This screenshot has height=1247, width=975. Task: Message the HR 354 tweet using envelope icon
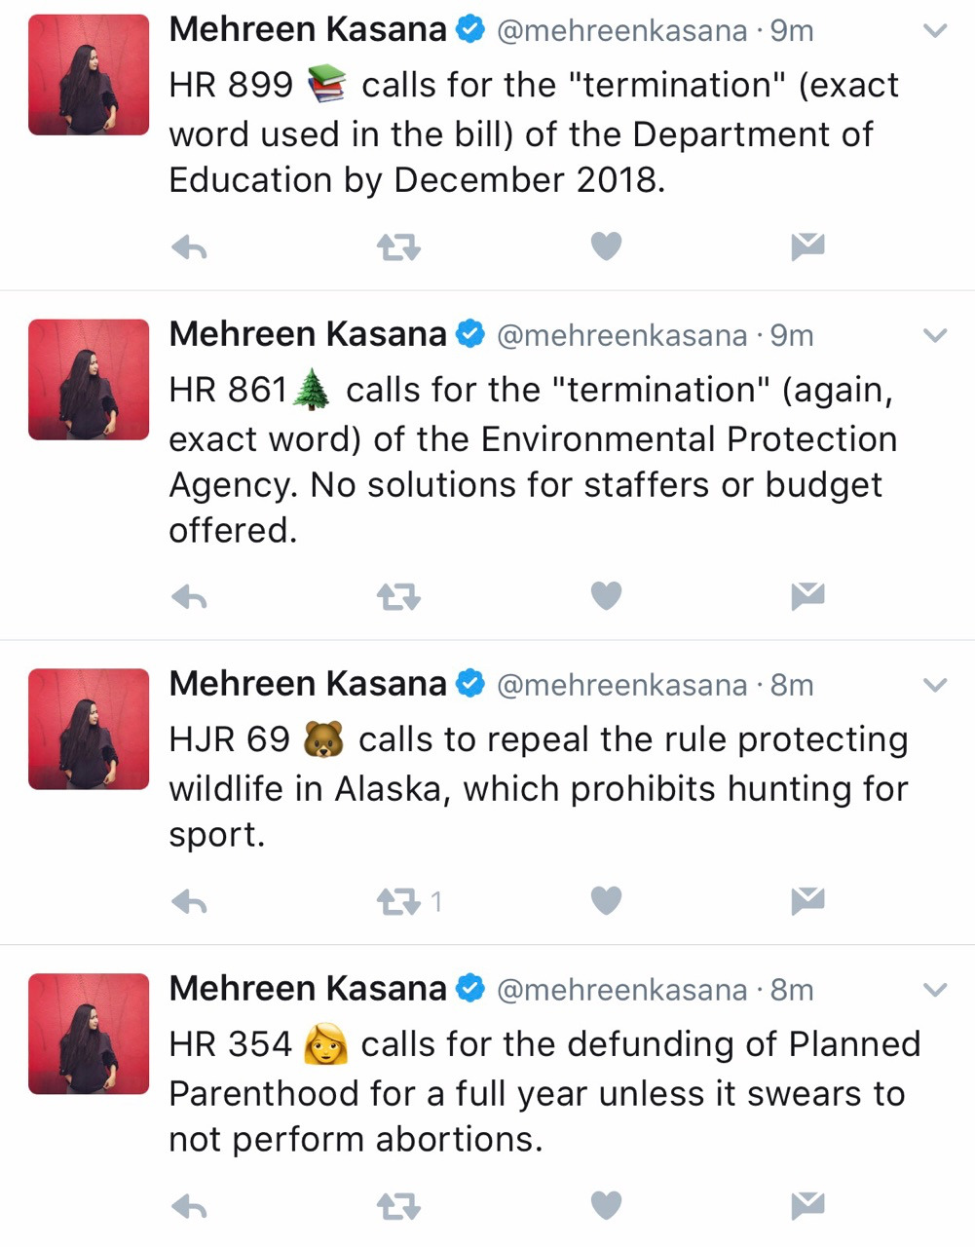pyautogui.click(x=807, y=1206)
